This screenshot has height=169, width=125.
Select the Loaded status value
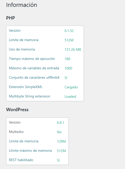[x=70, y=96]
